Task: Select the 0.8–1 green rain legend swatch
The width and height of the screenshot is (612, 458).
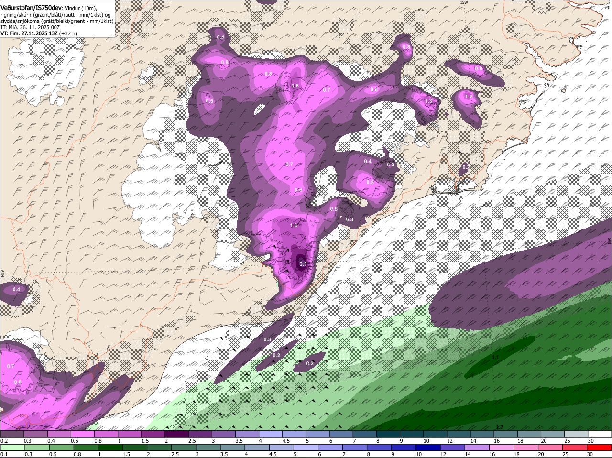Action: coord(86,447)
